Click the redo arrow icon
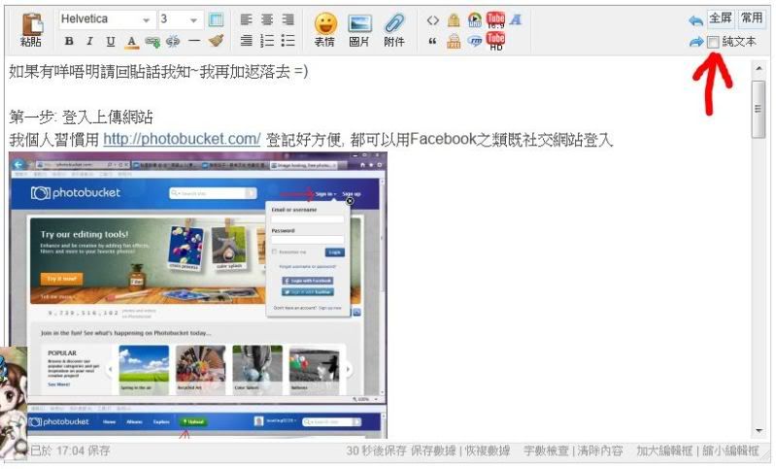 pos(695,42)
